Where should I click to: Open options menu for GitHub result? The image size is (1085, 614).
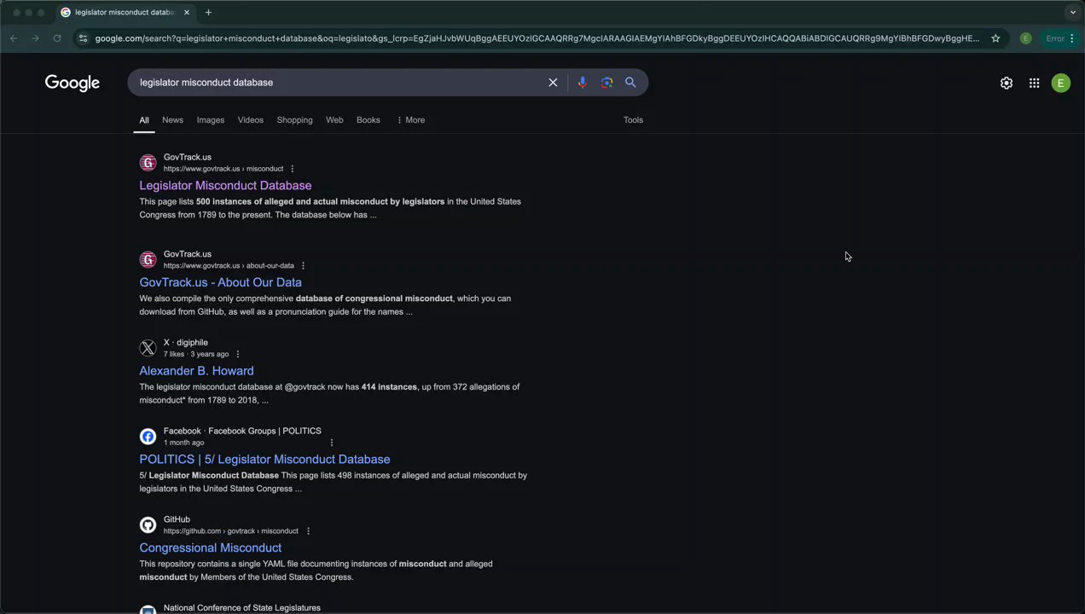308,531
